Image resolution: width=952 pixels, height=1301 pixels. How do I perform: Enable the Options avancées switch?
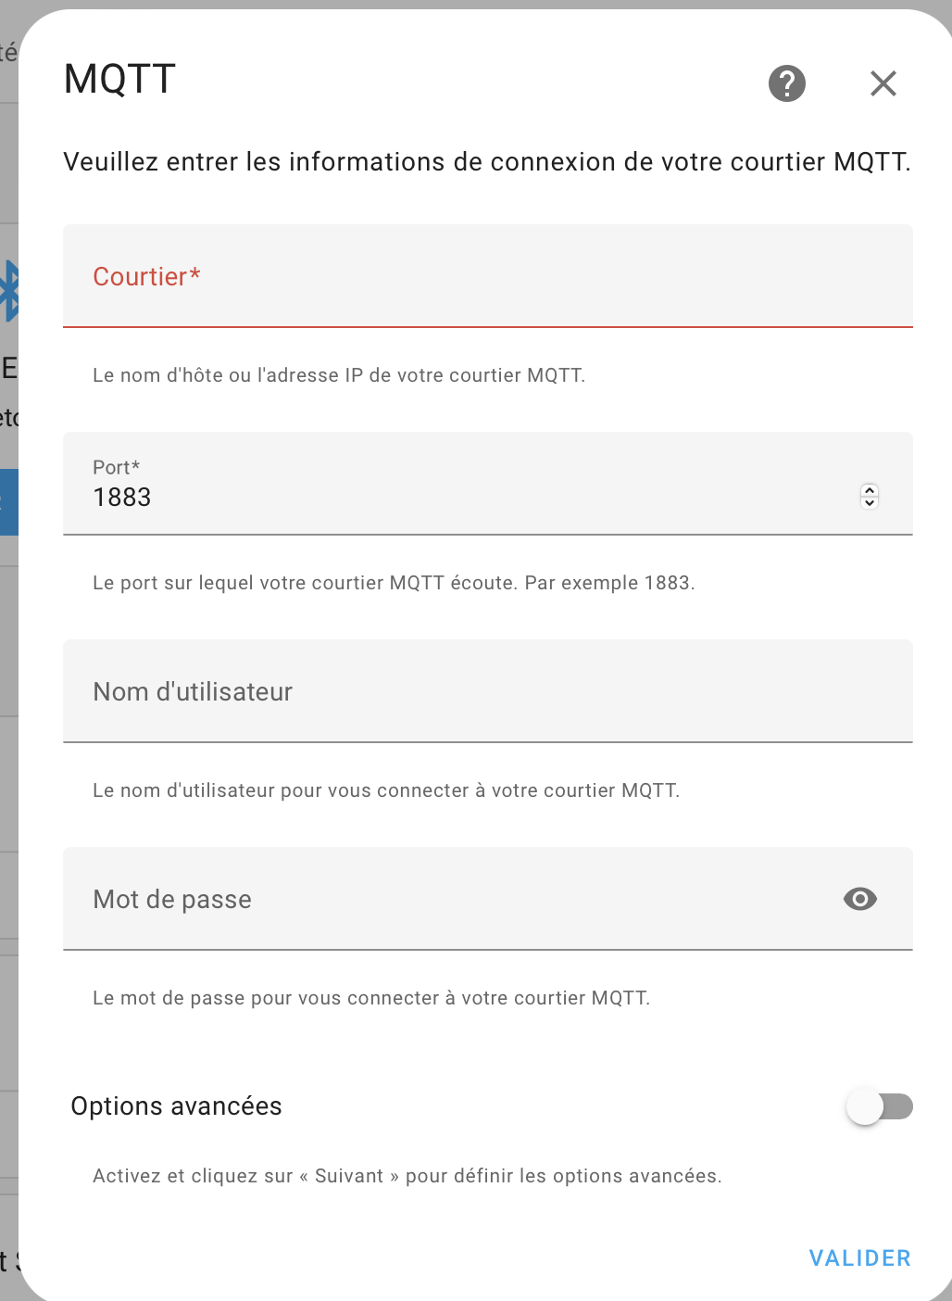click(x=880, y=1106)
